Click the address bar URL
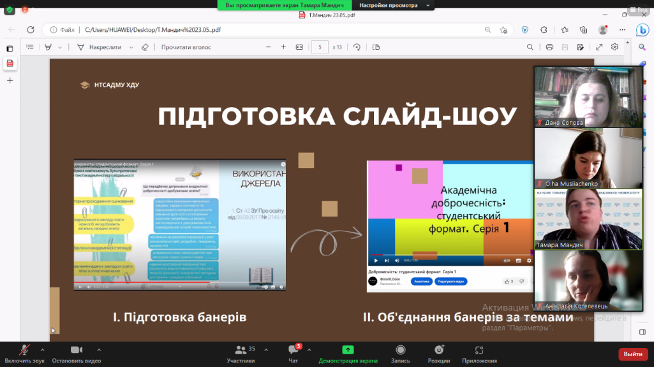Screen dimensions: 654x367 coord(152,30)
